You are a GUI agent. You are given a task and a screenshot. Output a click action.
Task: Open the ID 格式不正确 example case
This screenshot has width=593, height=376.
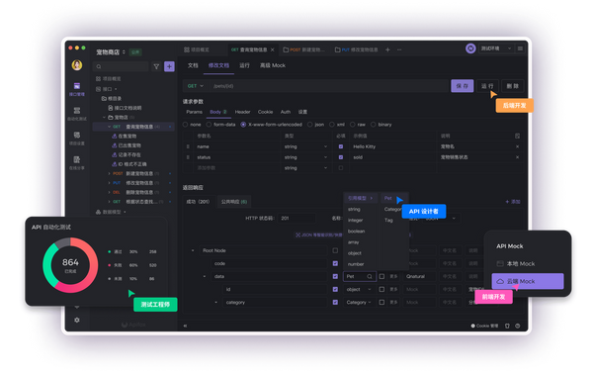click(x=129, y=164)
